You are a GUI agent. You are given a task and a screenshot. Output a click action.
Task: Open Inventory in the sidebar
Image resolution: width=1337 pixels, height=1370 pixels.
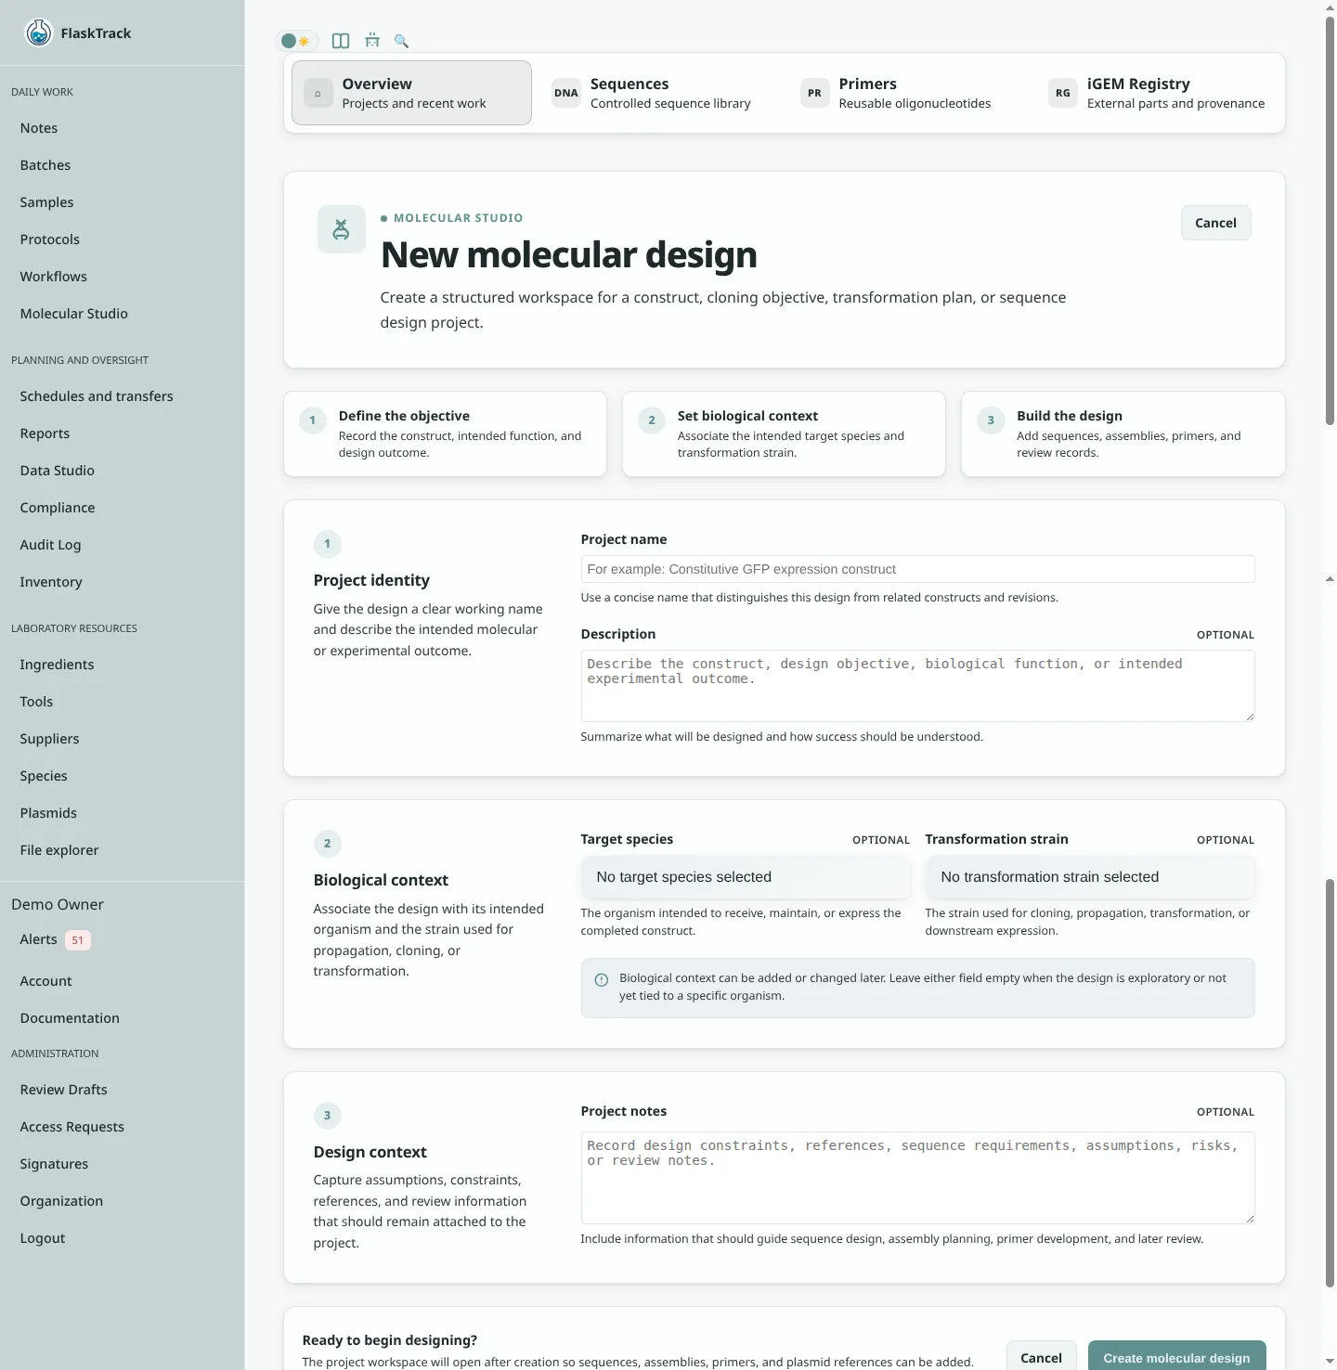coord(51,582)
